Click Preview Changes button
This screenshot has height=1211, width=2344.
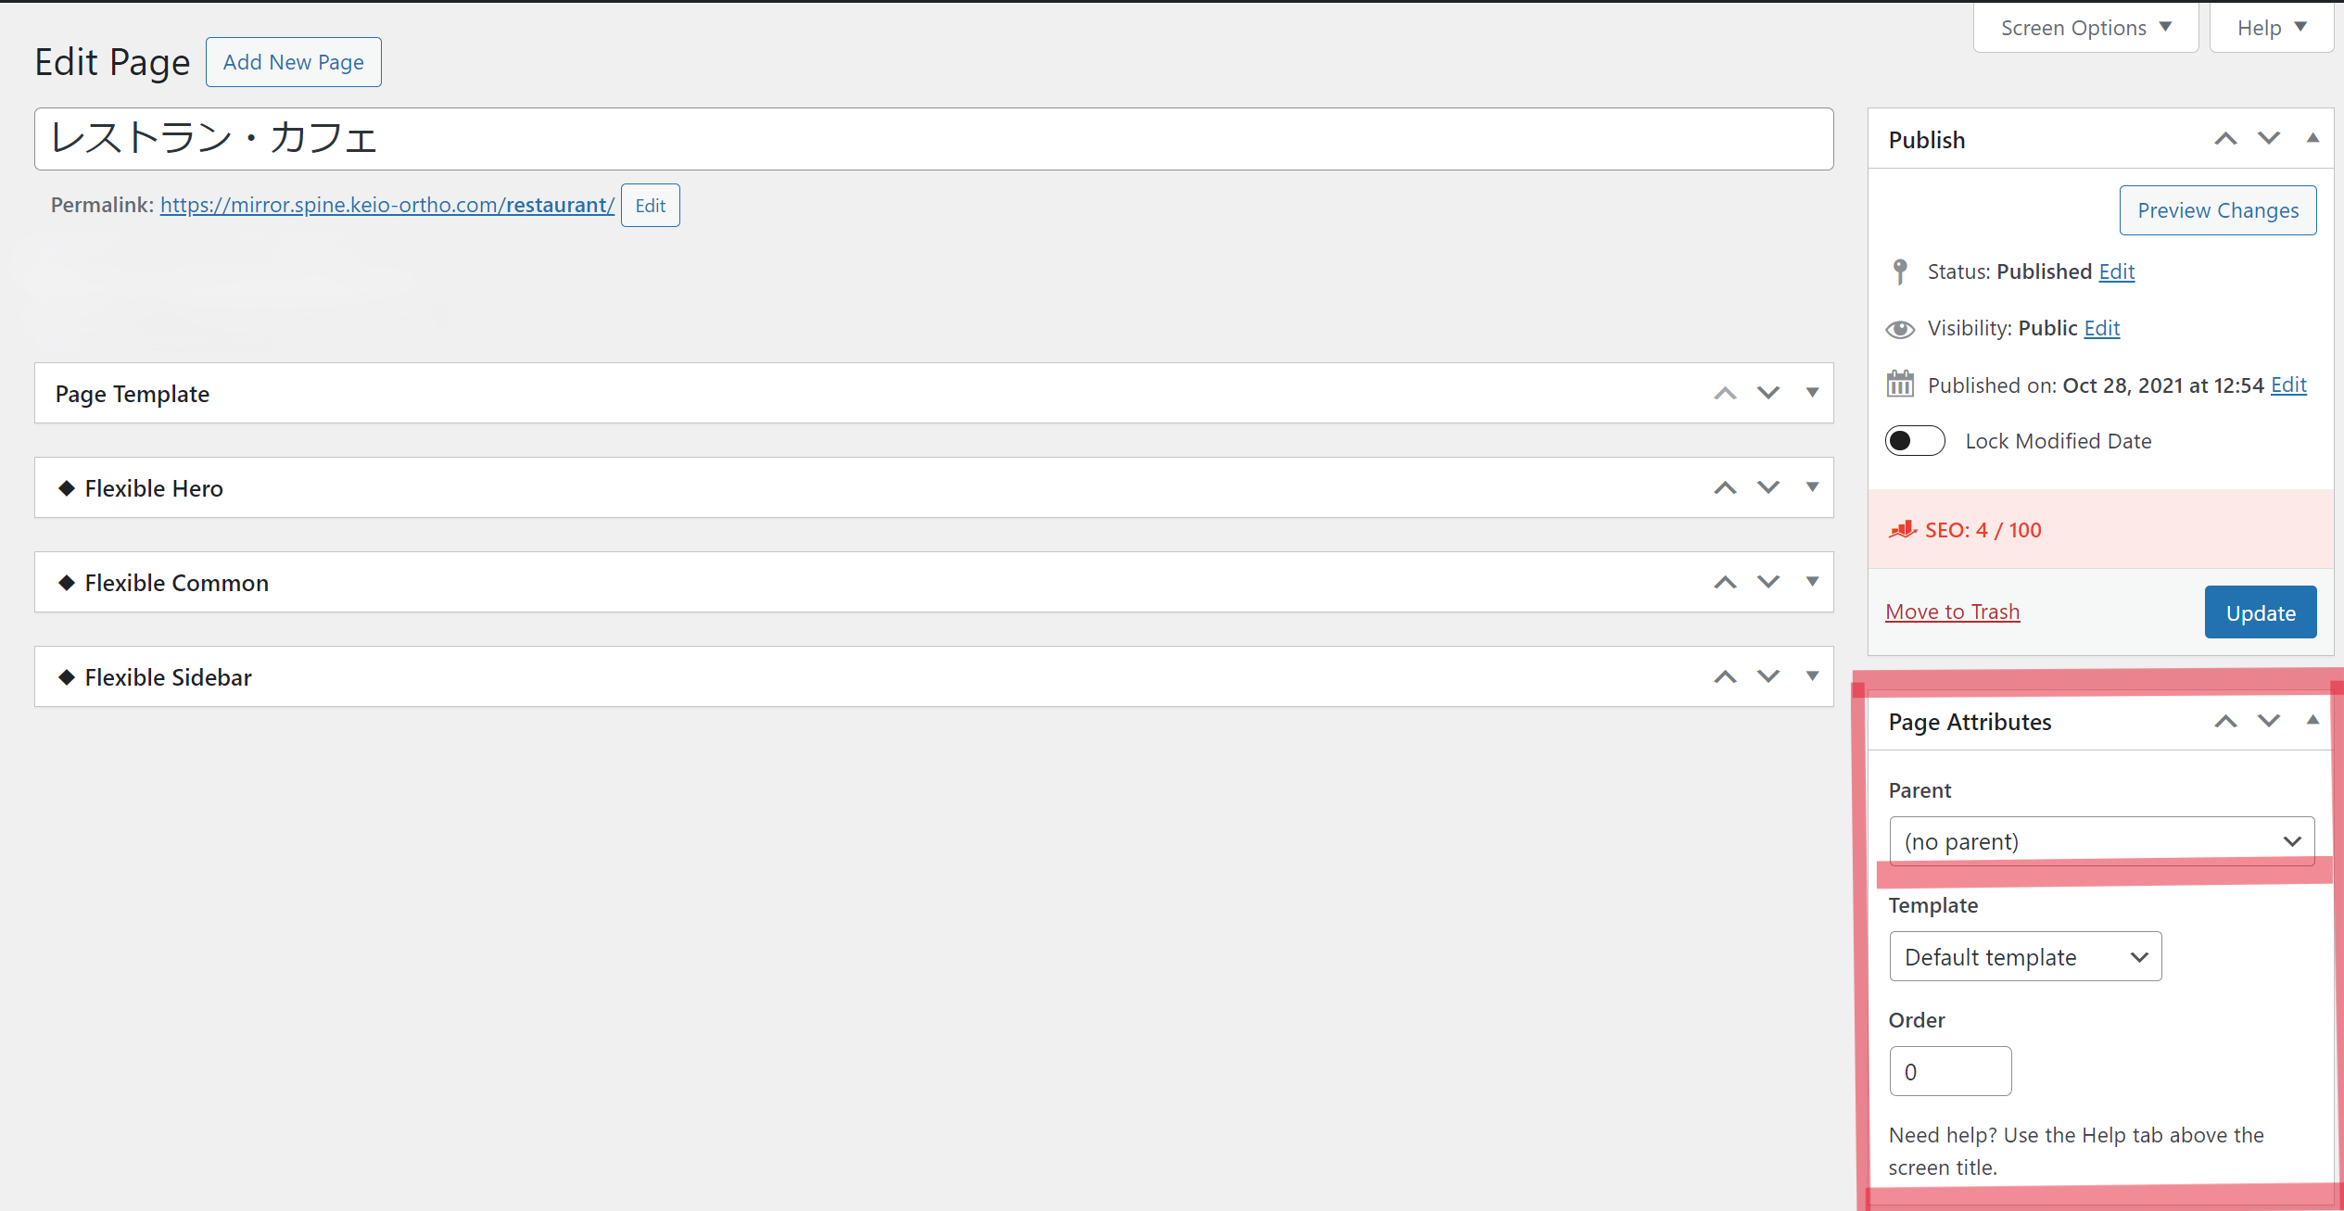pyautogui.click(x=2218, y=210)
